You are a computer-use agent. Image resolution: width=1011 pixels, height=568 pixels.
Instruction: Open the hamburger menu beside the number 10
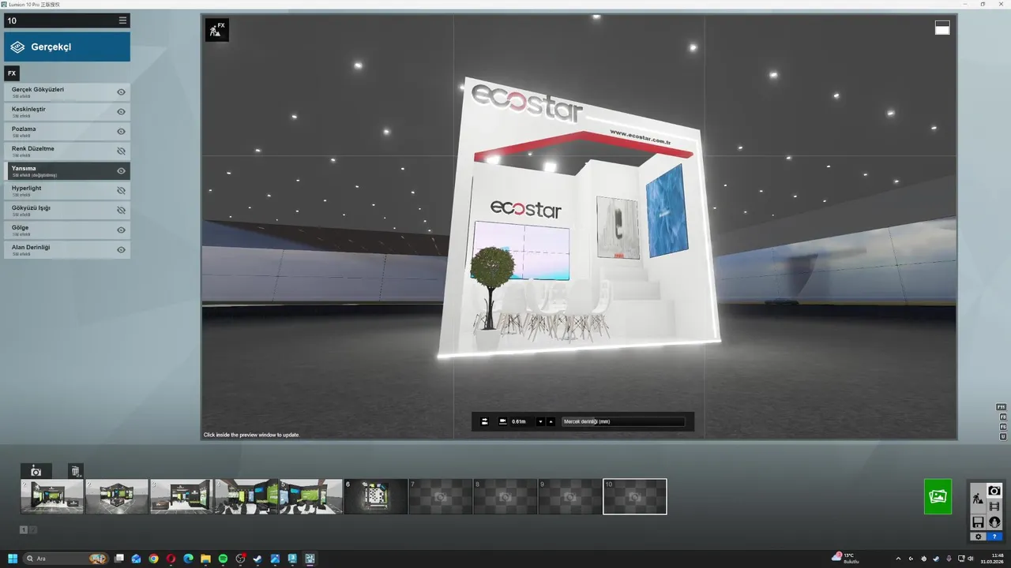click(122, 21)
